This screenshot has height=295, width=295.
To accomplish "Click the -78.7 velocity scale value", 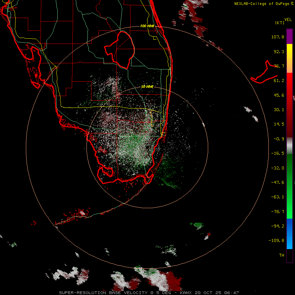I will (x=278, y=212).
